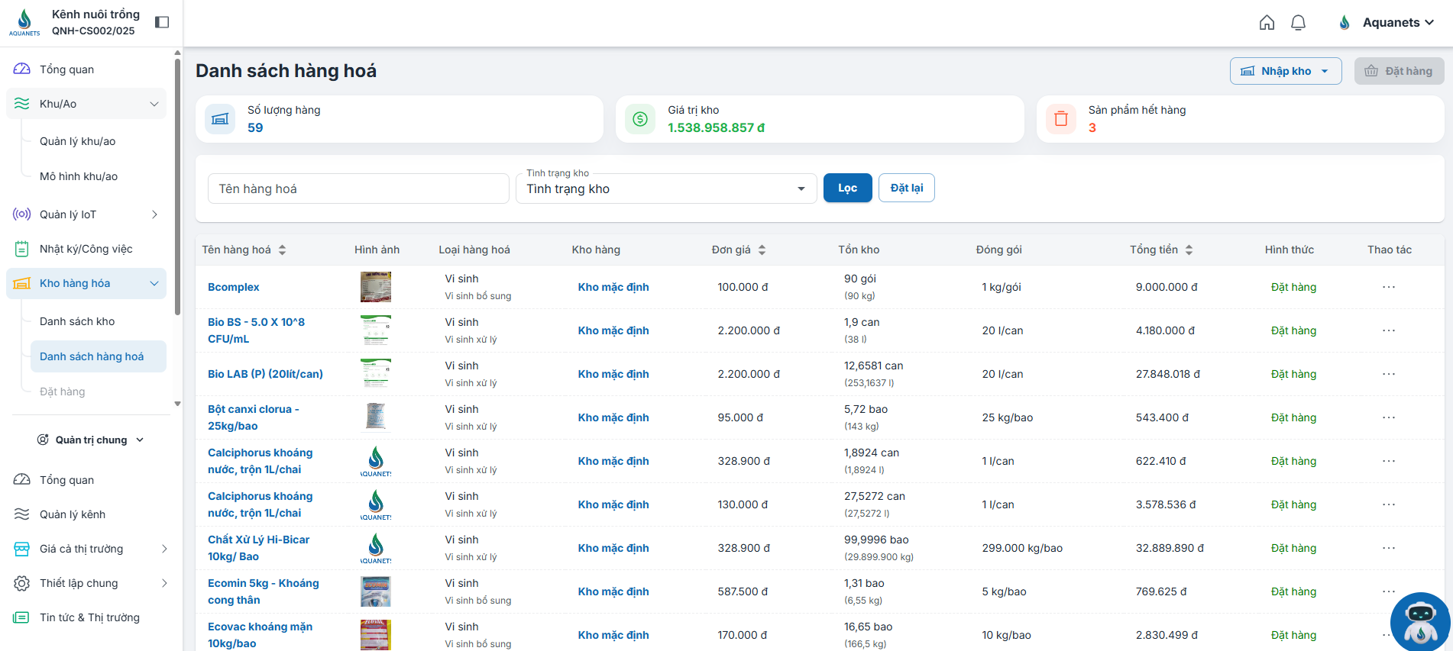Sort by Đơn giá column arrows

tap(762, 250)
